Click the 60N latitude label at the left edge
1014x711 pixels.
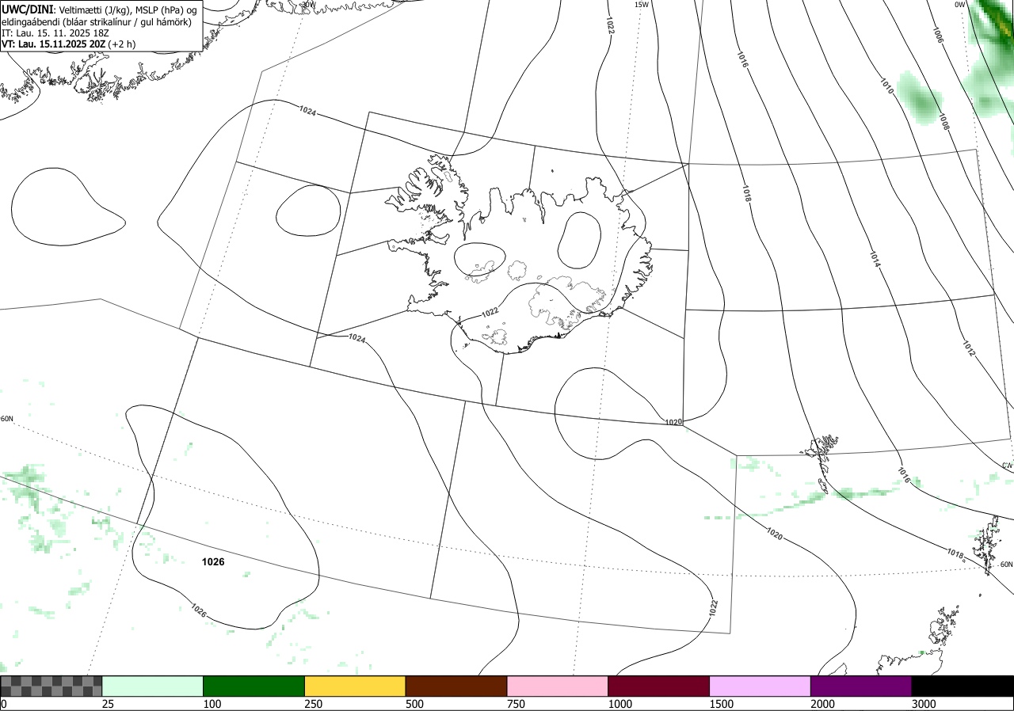[x=7, y=419]
